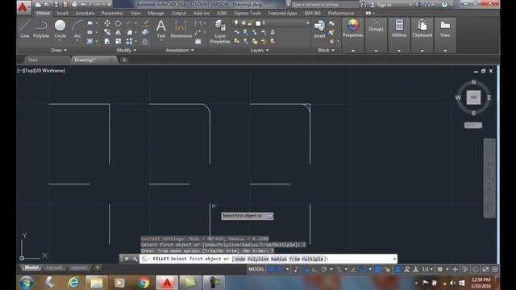Image resolution: width=516 pixels, height=290 pixels.
Task: Switch to Layout1 tab
Action: (55, 267)
